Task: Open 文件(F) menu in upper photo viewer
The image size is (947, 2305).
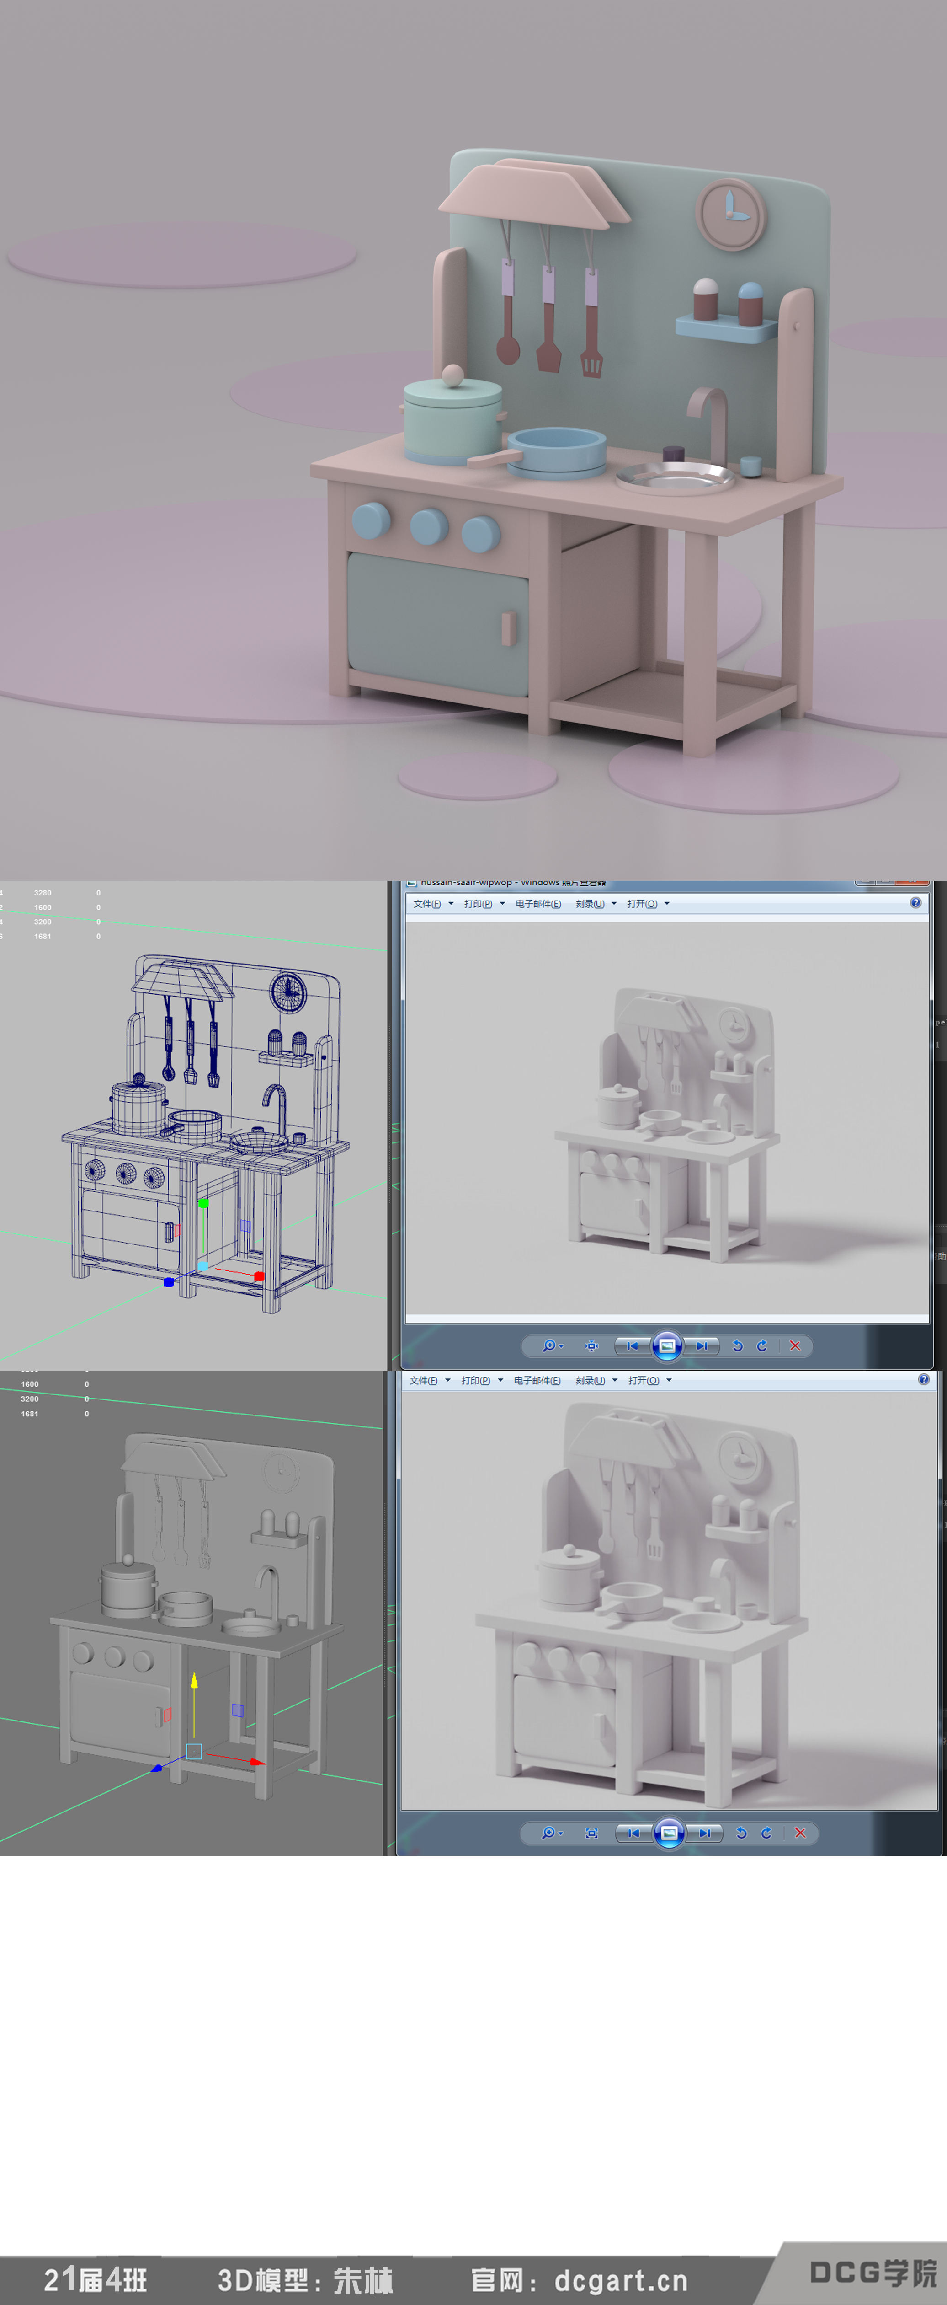Action: click(433, 904)
